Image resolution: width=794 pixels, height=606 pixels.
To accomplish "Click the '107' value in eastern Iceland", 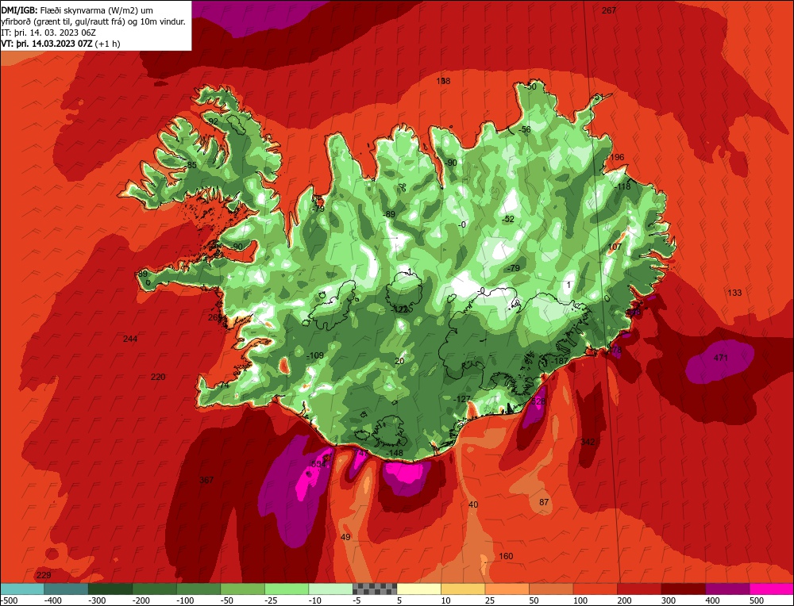I will [x=615, y=247].
